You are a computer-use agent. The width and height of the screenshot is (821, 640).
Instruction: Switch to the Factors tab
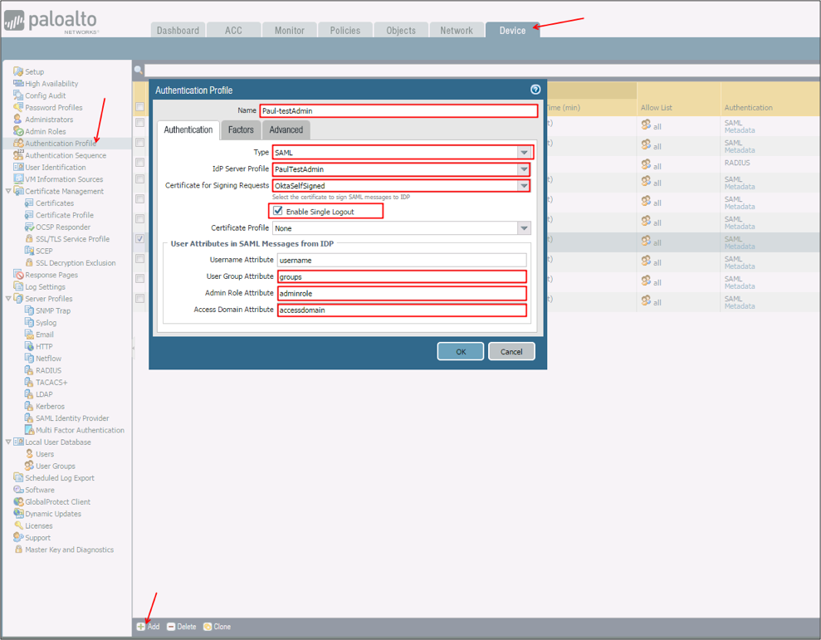pos(241,129)
